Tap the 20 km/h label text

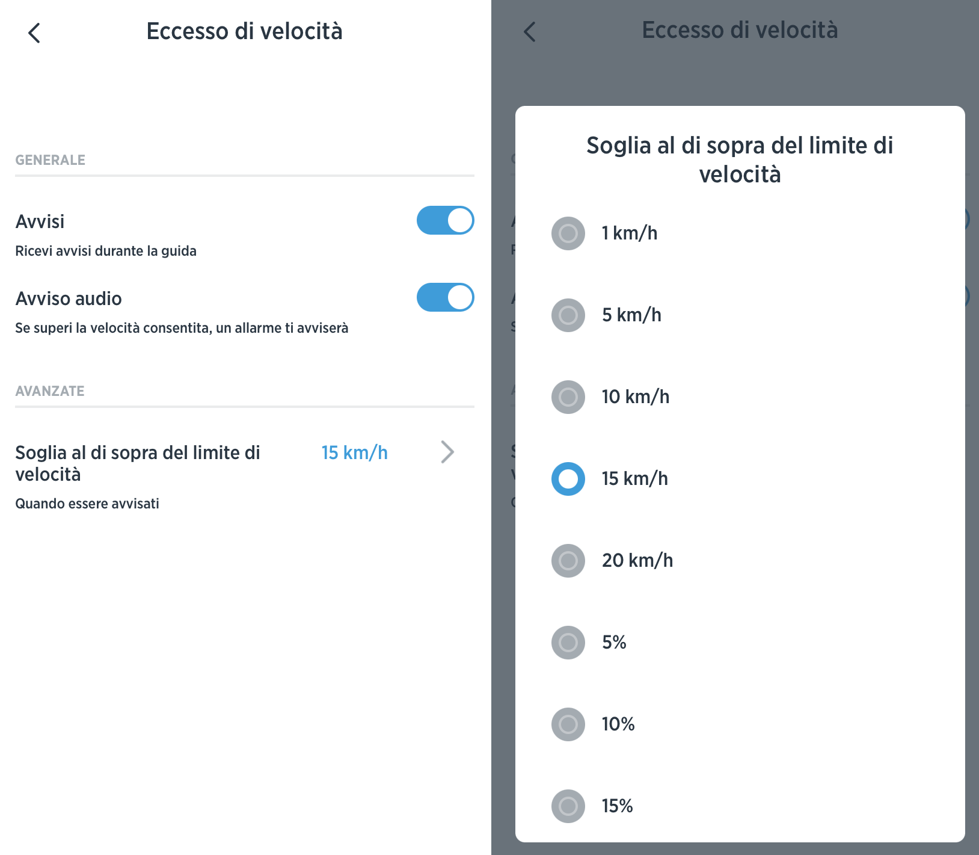point(637,560)
